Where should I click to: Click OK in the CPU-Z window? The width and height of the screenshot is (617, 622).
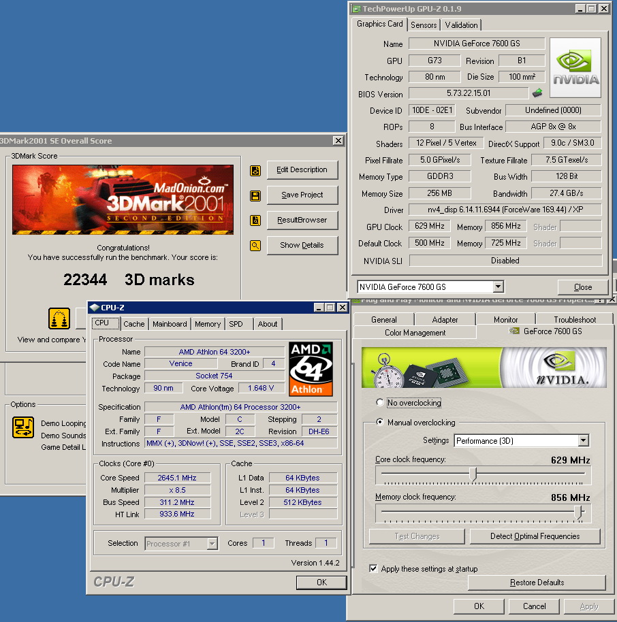(x=321, y=582)
